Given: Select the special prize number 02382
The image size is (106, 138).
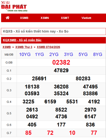Looking at the screenshot, I should click(x=61, y=62).
